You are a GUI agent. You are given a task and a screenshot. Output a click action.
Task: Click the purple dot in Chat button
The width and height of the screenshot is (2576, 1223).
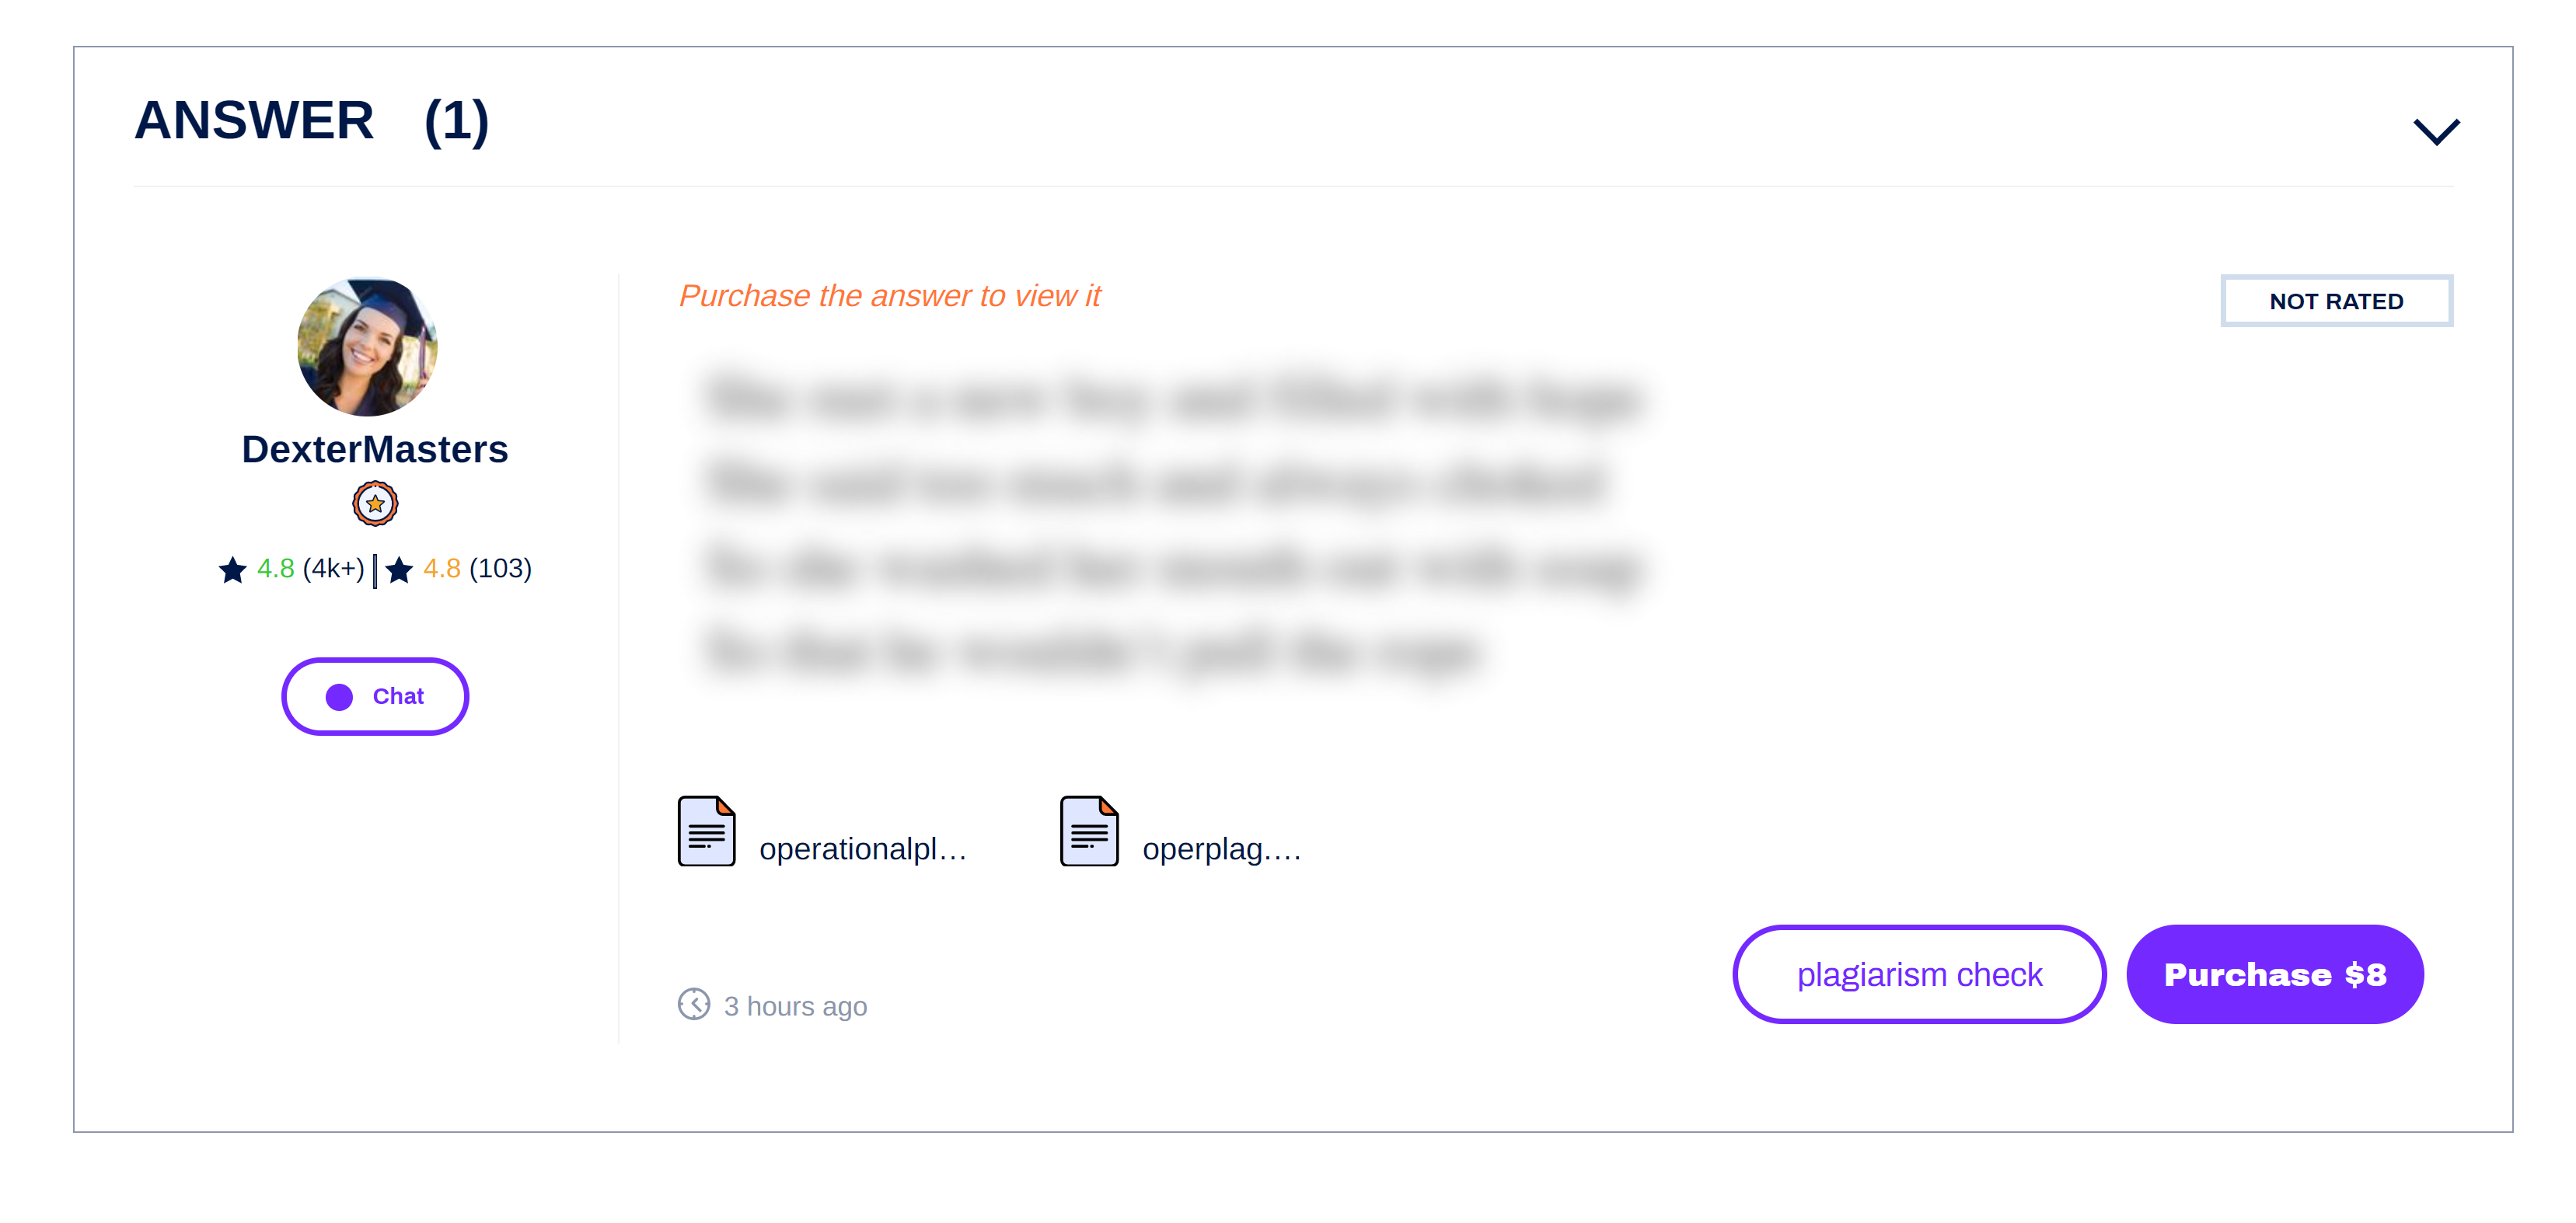click(339, 697)
